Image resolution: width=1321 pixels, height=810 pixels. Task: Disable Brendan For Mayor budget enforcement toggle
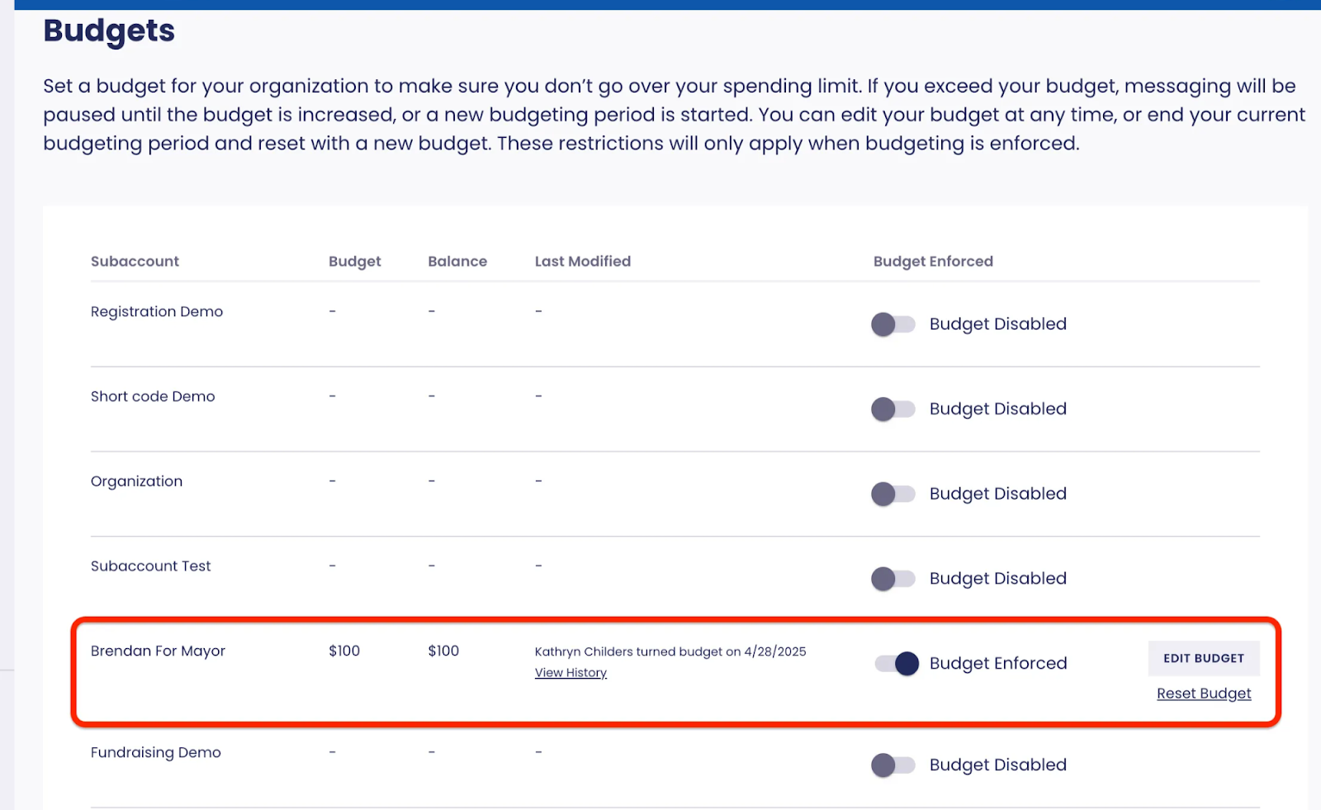(897, 664)
